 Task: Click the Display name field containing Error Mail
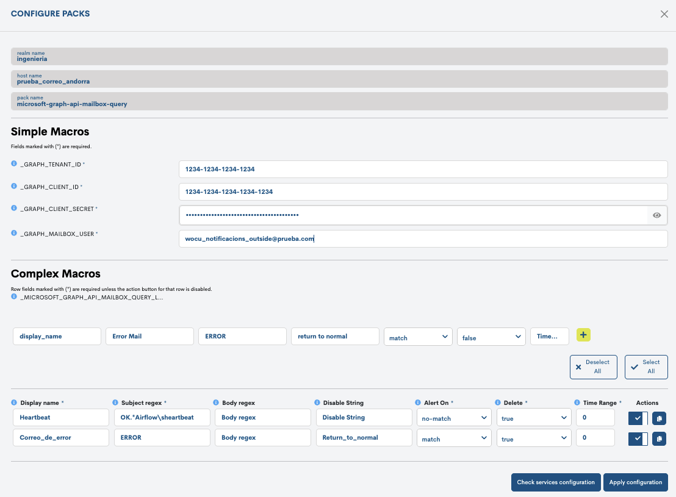tap(149, 336)
